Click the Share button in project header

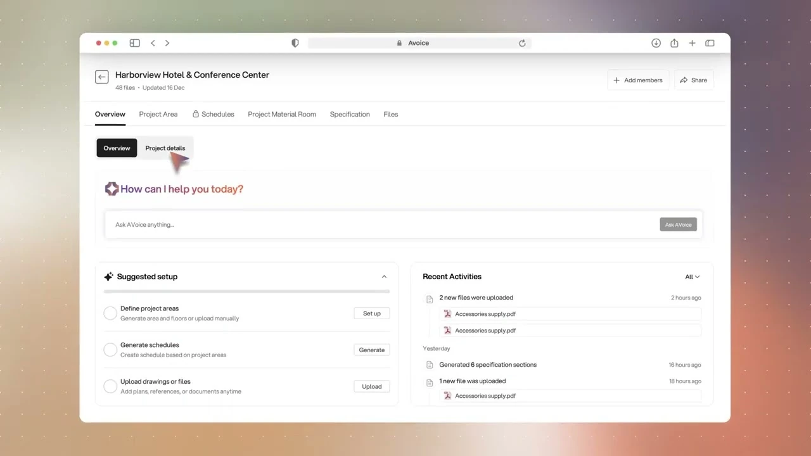(694, 80)
